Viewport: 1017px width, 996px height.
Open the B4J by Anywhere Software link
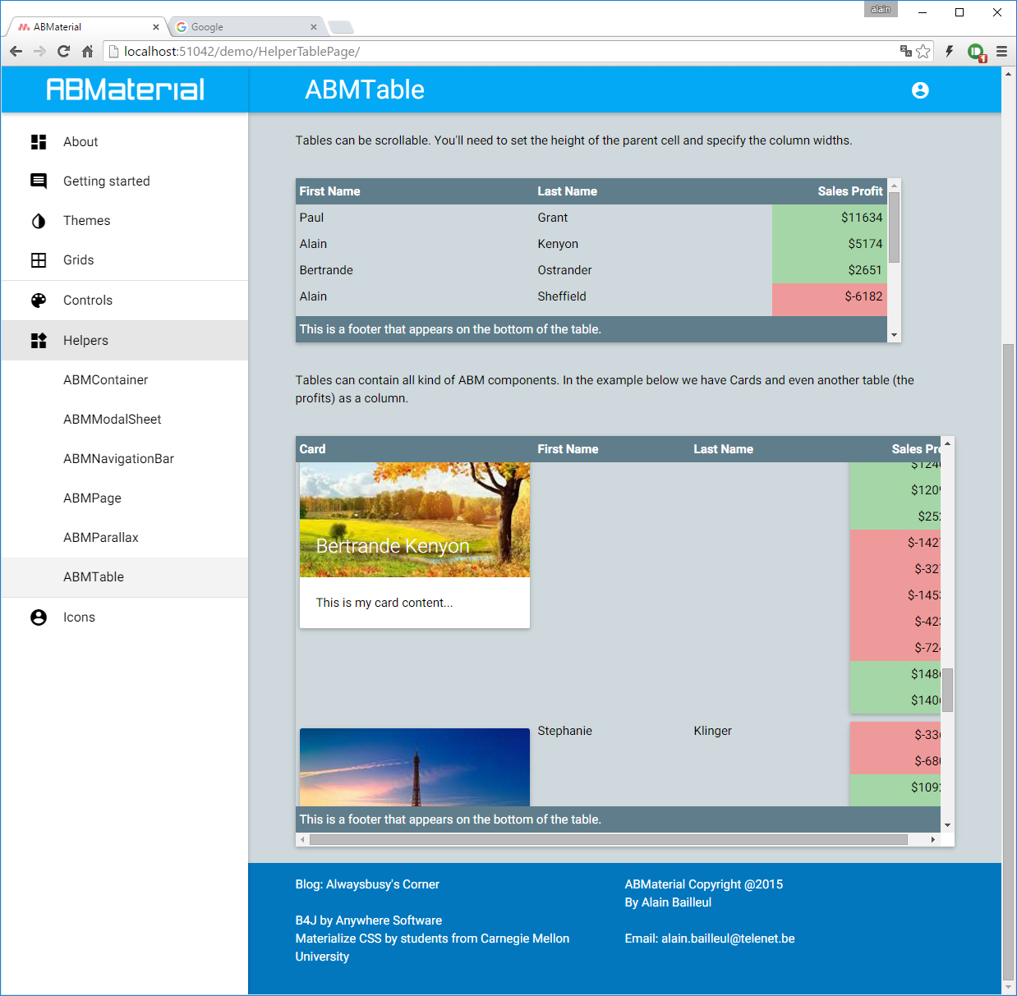[x=369, y=920]
